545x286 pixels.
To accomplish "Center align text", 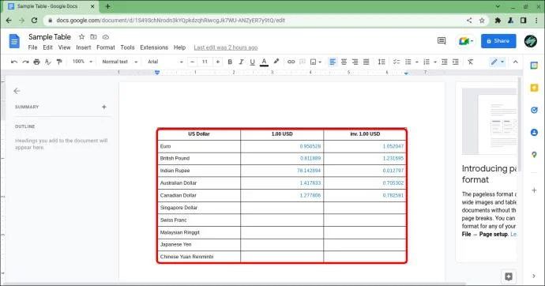I will coord(344,62).
